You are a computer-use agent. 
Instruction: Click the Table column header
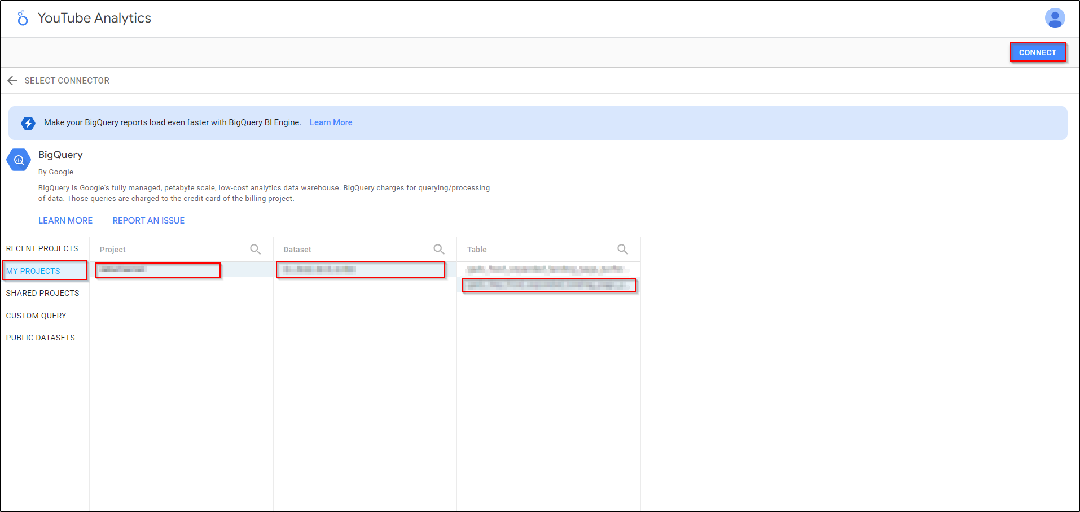[477, 250]
